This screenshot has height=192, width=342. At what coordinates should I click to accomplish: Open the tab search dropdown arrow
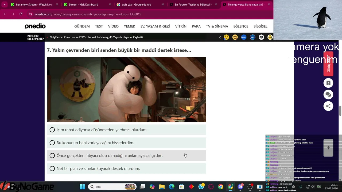coord(5,5)
